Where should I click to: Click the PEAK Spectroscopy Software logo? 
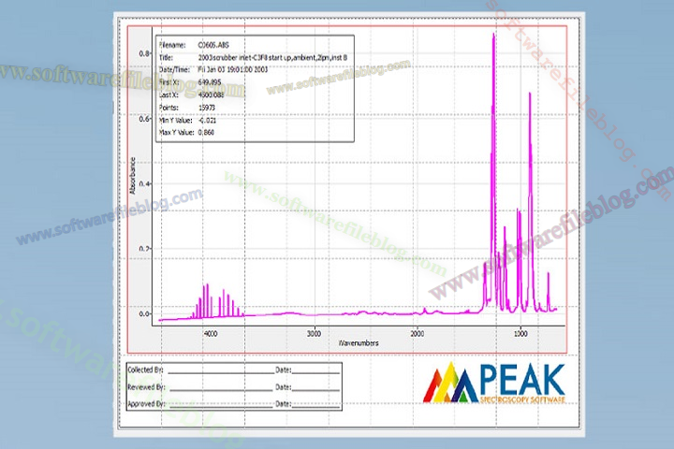click(x=497, y=385)
